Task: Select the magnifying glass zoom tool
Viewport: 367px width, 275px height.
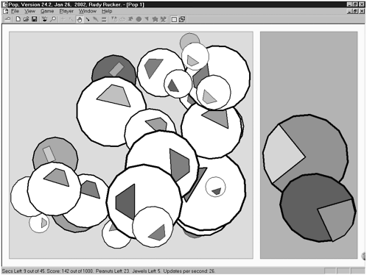Action: pyautogui.click(x=53, y=19)
